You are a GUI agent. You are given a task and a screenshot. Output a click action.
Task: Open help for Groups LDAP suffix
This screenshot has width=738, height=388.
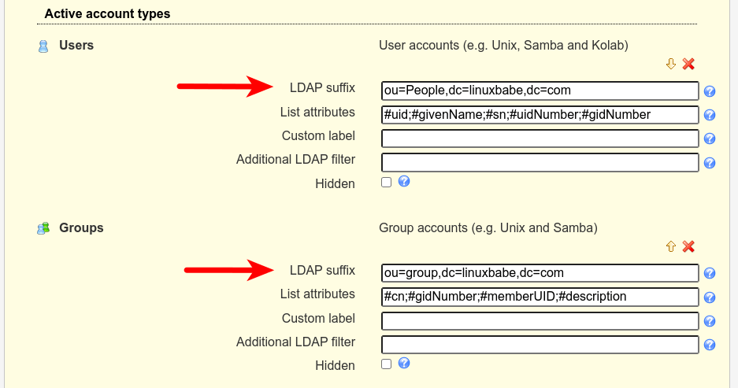pyautogui.click(x=709, y=274)
